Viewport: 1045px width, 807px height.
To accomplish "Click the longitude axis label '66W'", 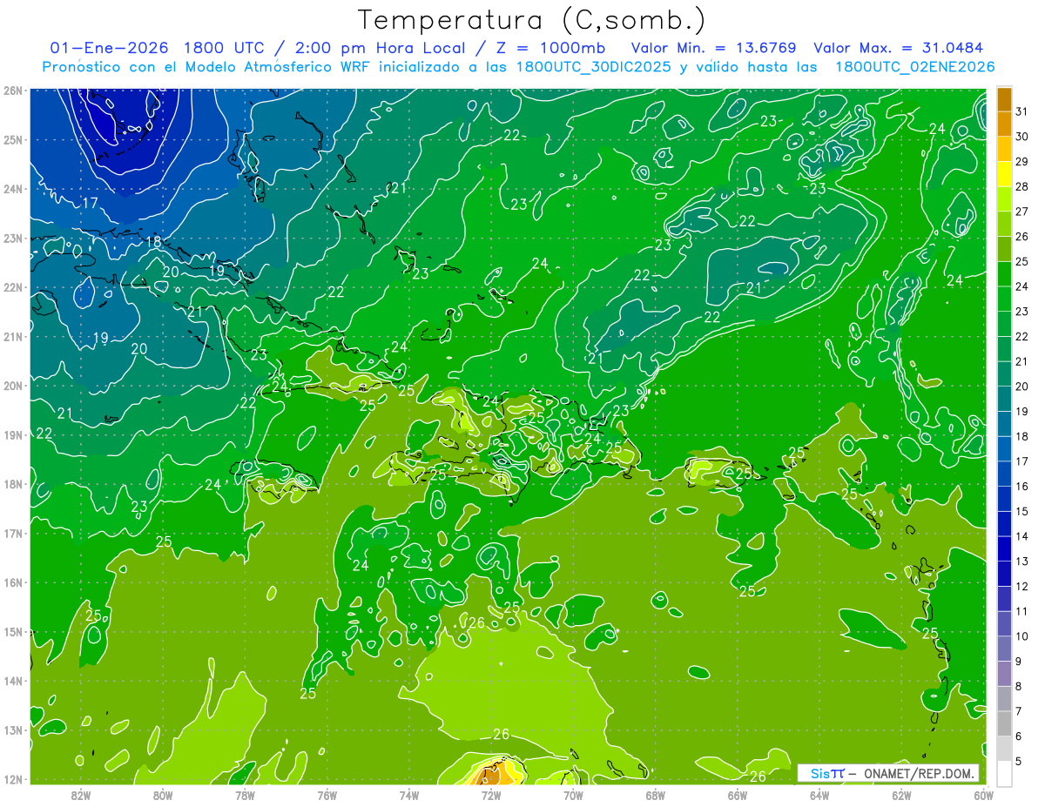I will pos(738,795).
